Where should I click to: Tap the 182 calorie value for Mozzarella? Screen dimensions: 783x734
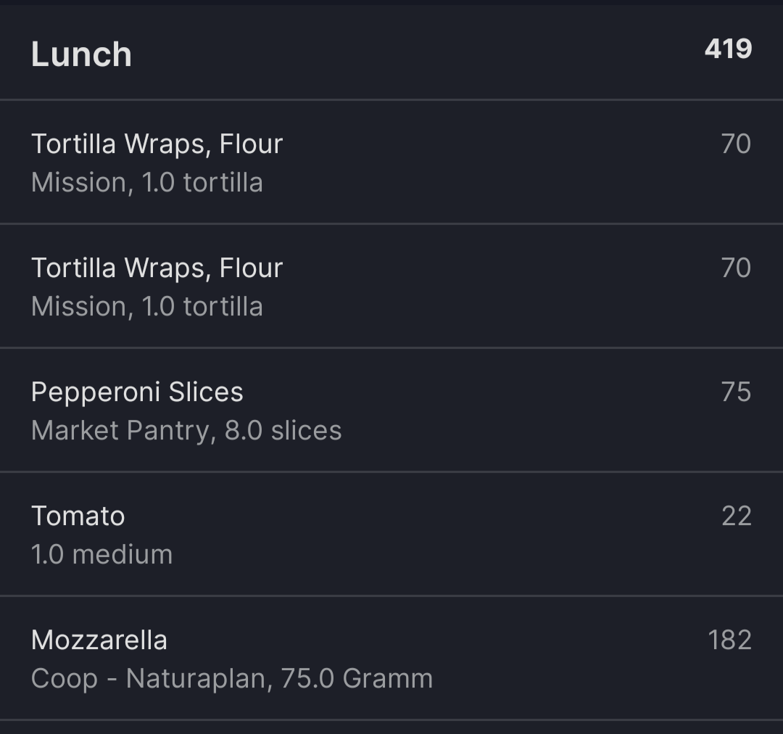point(729,640)
